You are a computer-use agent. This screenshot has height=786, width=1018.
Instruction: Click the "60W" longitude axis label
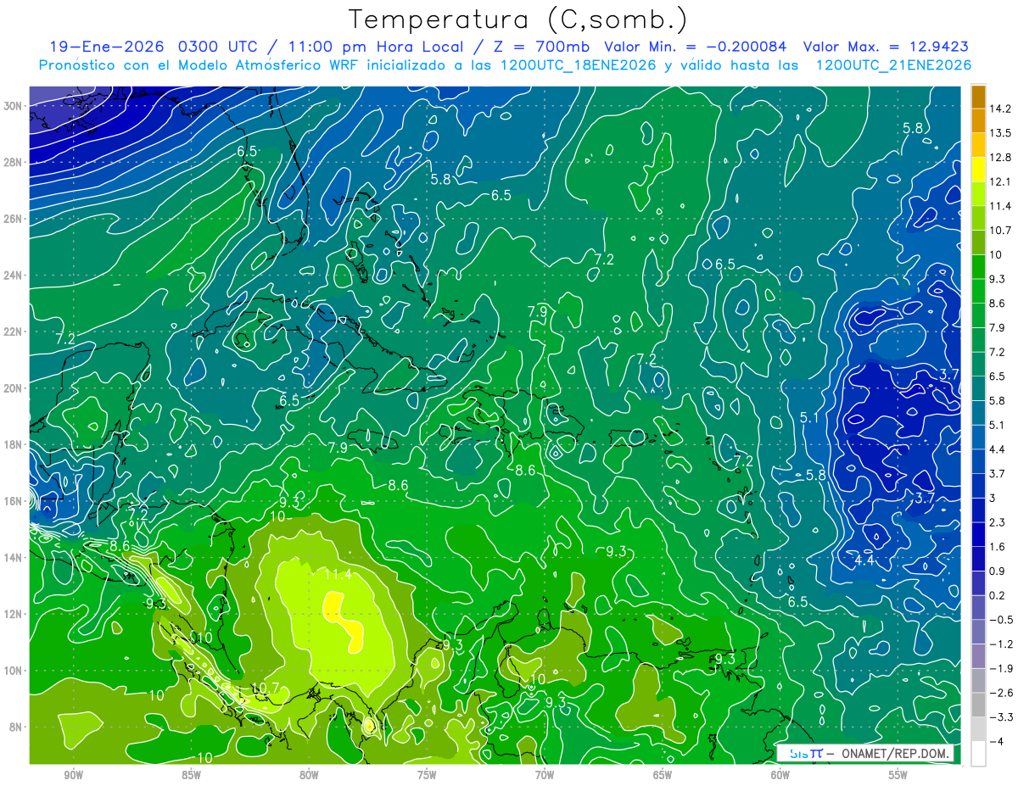coord(780,775)
